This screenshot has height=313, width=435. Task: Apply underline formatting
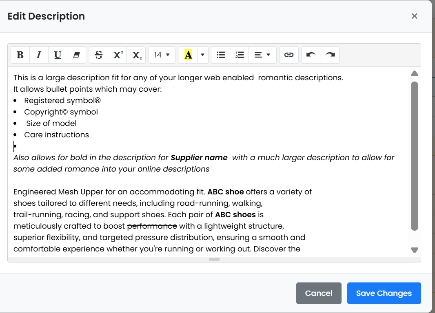click(x=58, y=55)
